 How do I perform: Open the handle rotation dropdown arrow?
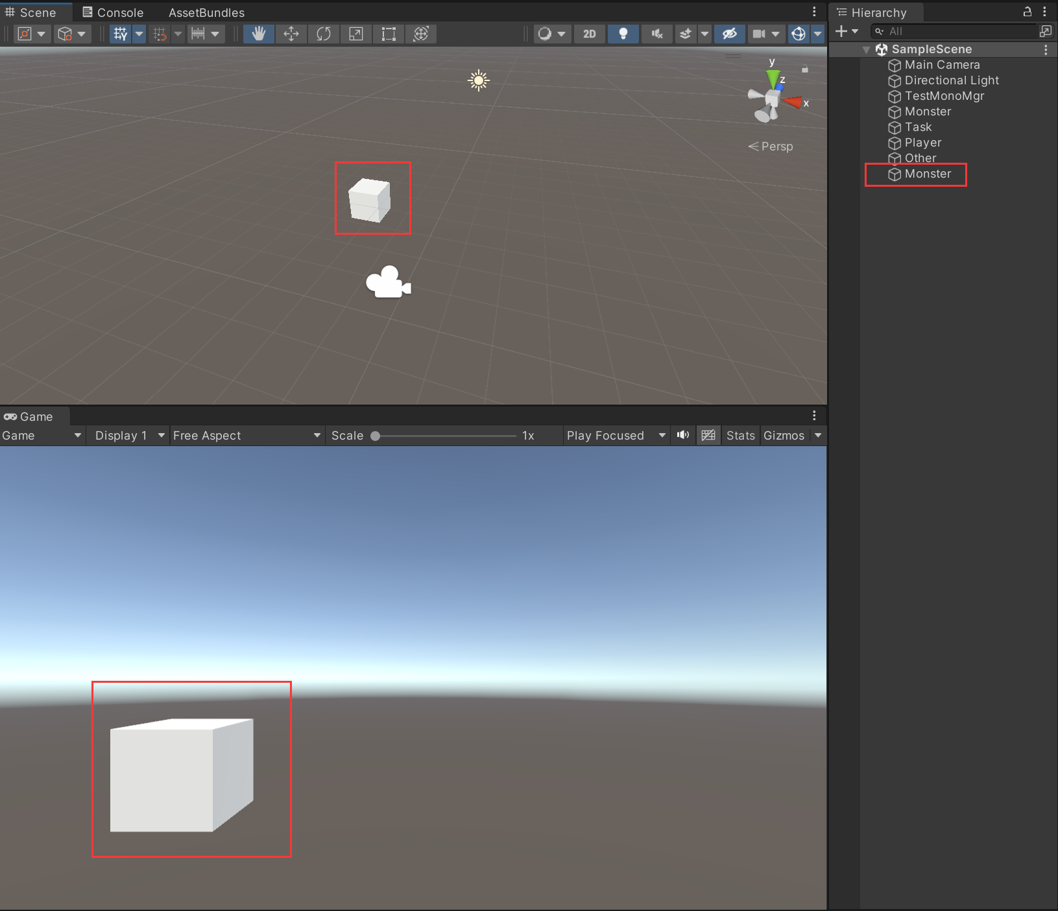[x=81, y=34]
